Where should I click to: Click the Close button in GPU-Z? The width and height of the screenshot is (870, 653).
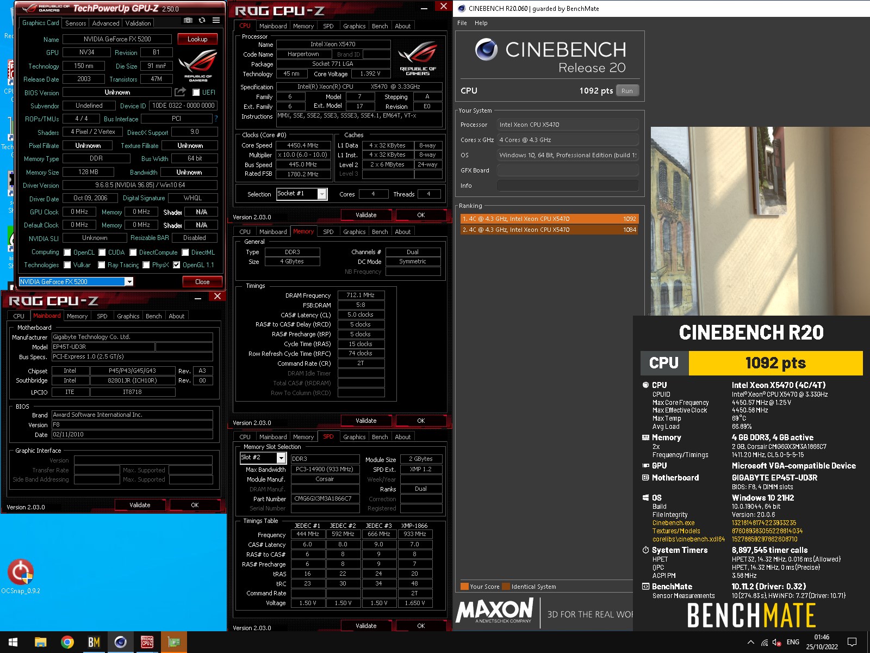[202, 282]
